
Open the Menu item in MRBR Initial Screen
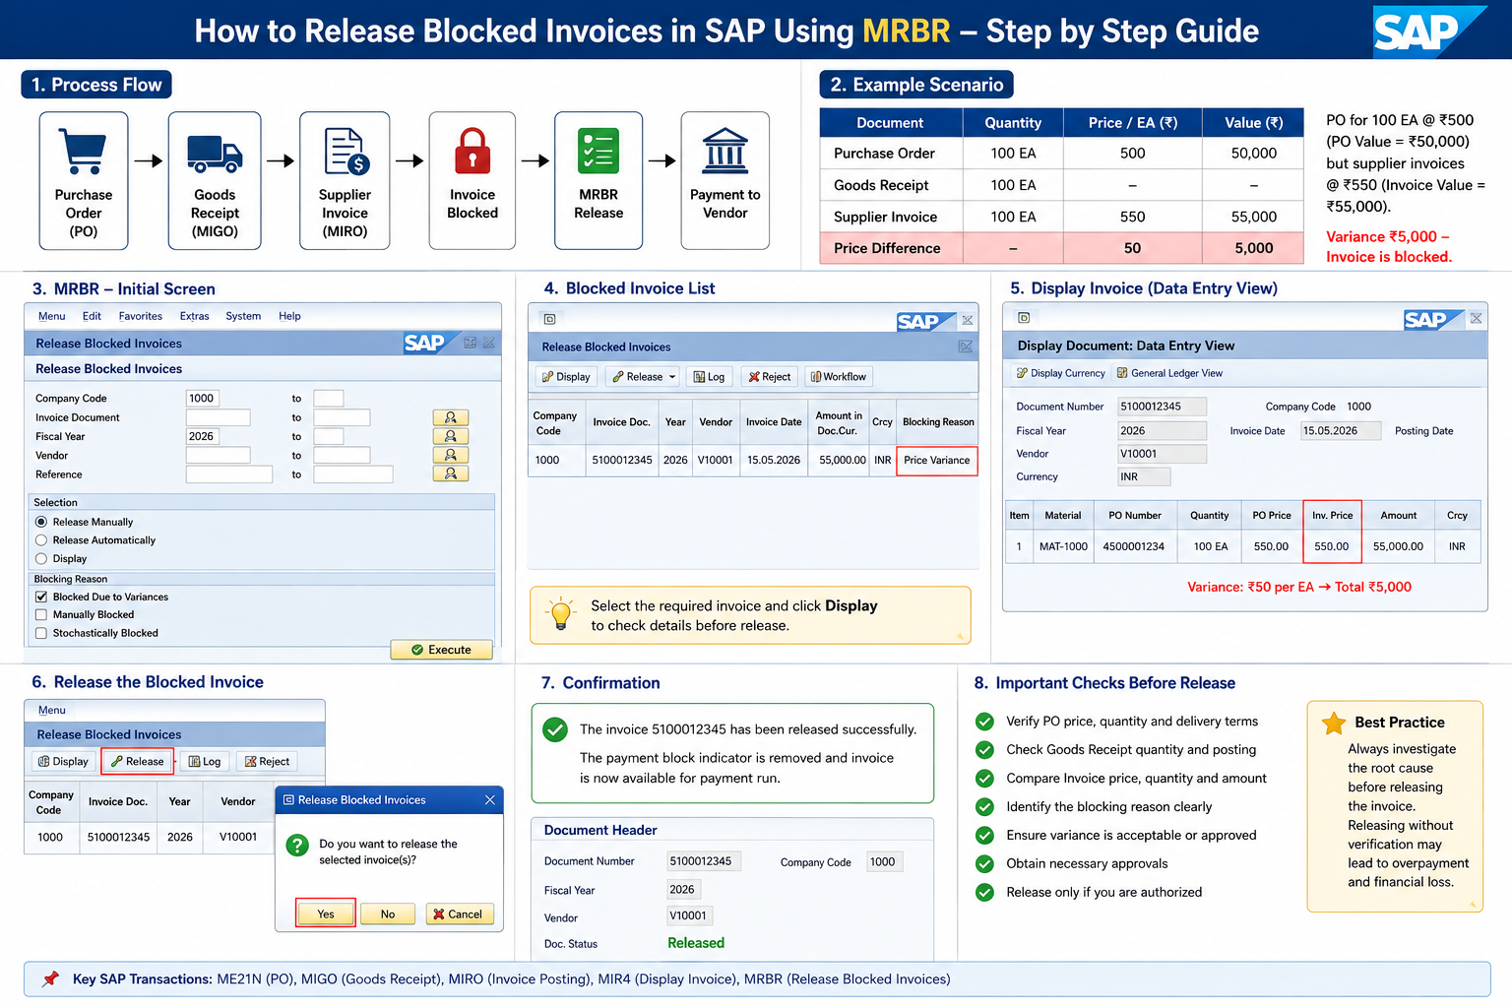(x=51, y=316)
